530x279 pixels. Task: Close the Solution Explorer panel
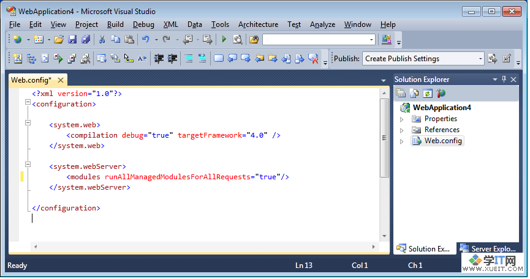coord(513,80)
